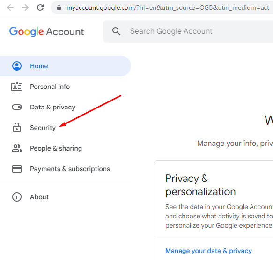Select People & sharing menu entry

(56, 148)
